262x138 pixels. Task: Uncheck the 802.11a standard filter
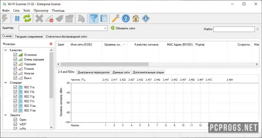point(15,87)
